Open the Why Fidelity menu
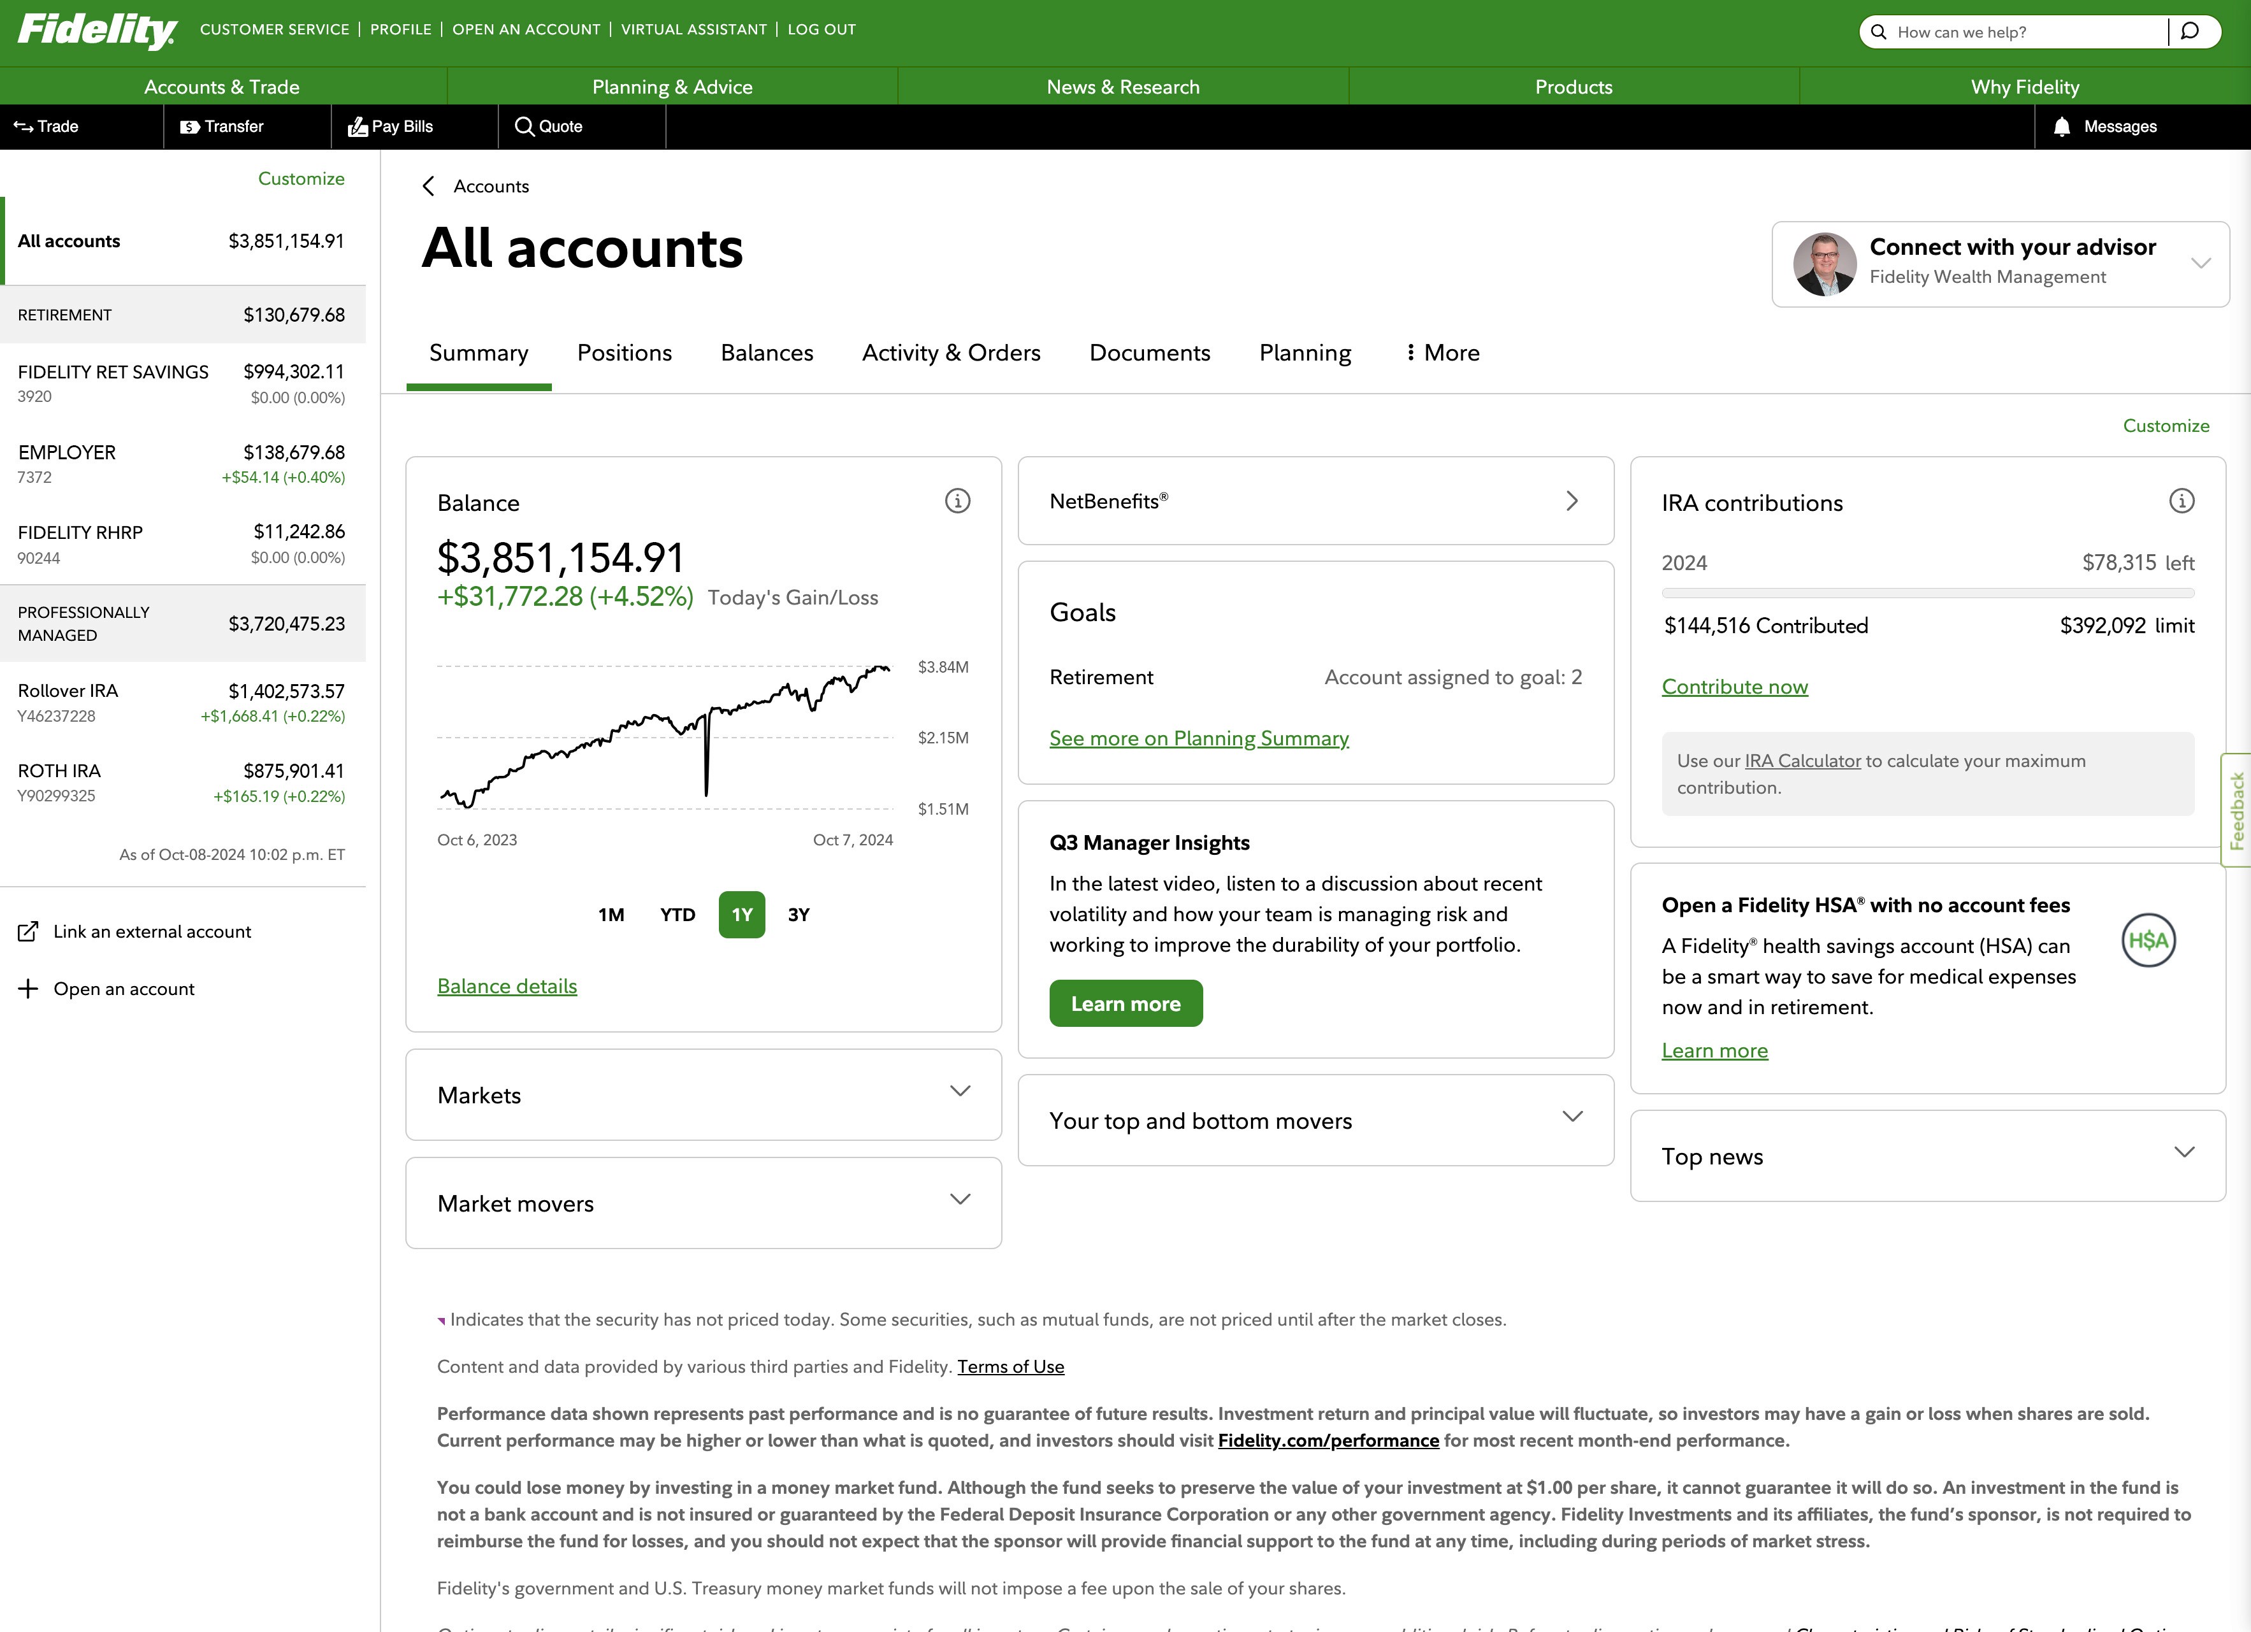2251x1632 pixels. 2025,87
